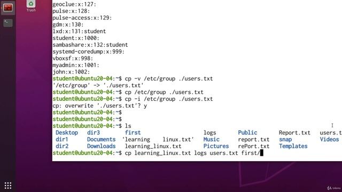The height and width of the screenshot is (192, 342).
Task: Click the myadmin:x:1001: line
Action: click(76, 65)
